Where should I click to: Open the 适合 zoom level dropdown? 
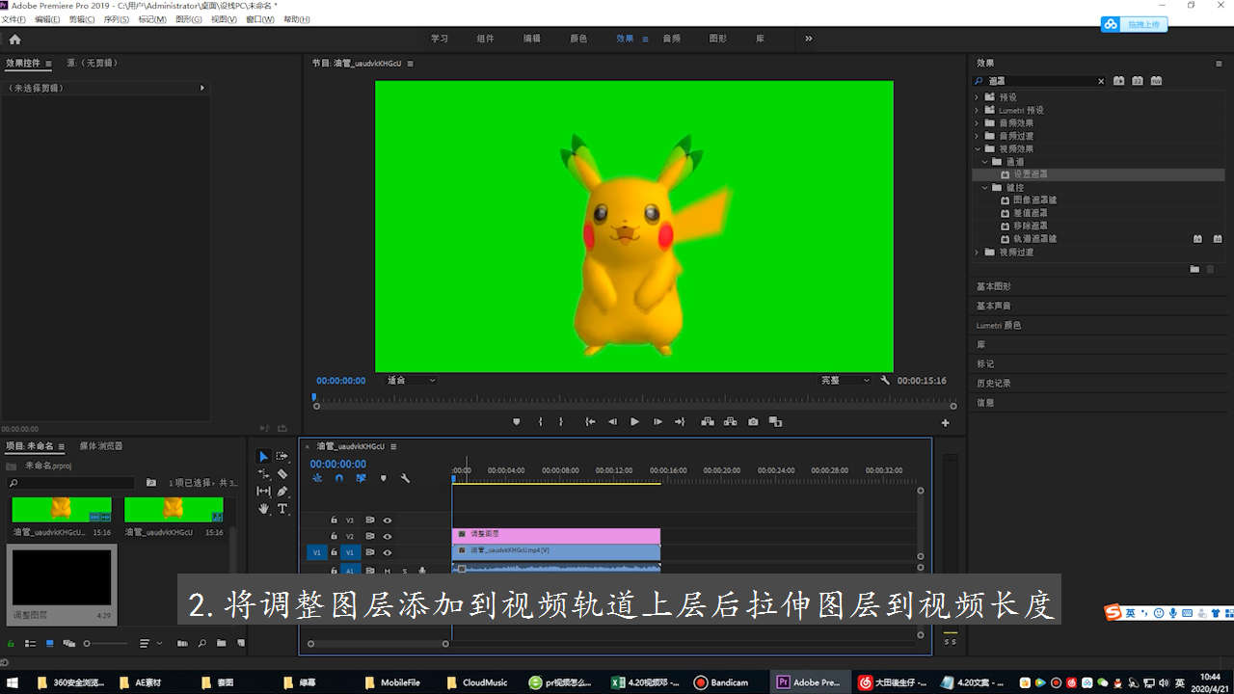(x=411, y=381)
